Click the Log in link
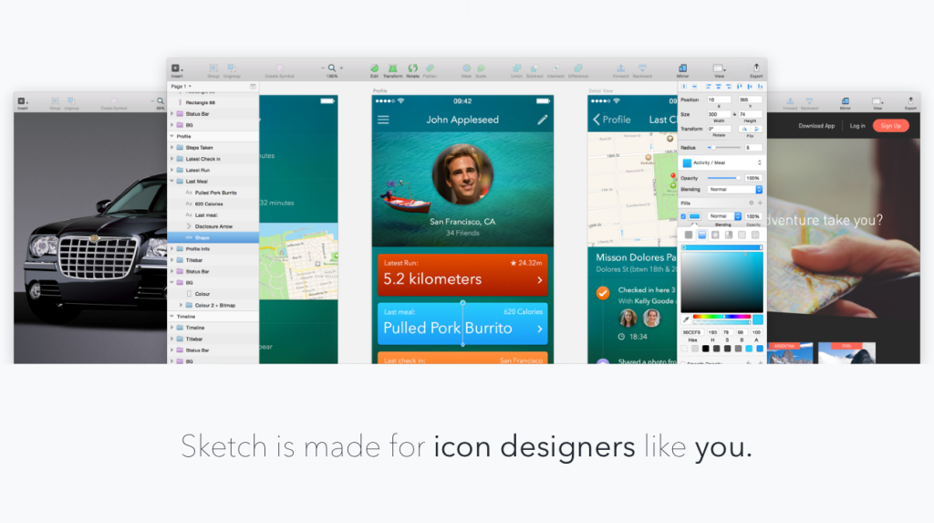This screenshot has width=934, height=523. click(x=857, y=126)
